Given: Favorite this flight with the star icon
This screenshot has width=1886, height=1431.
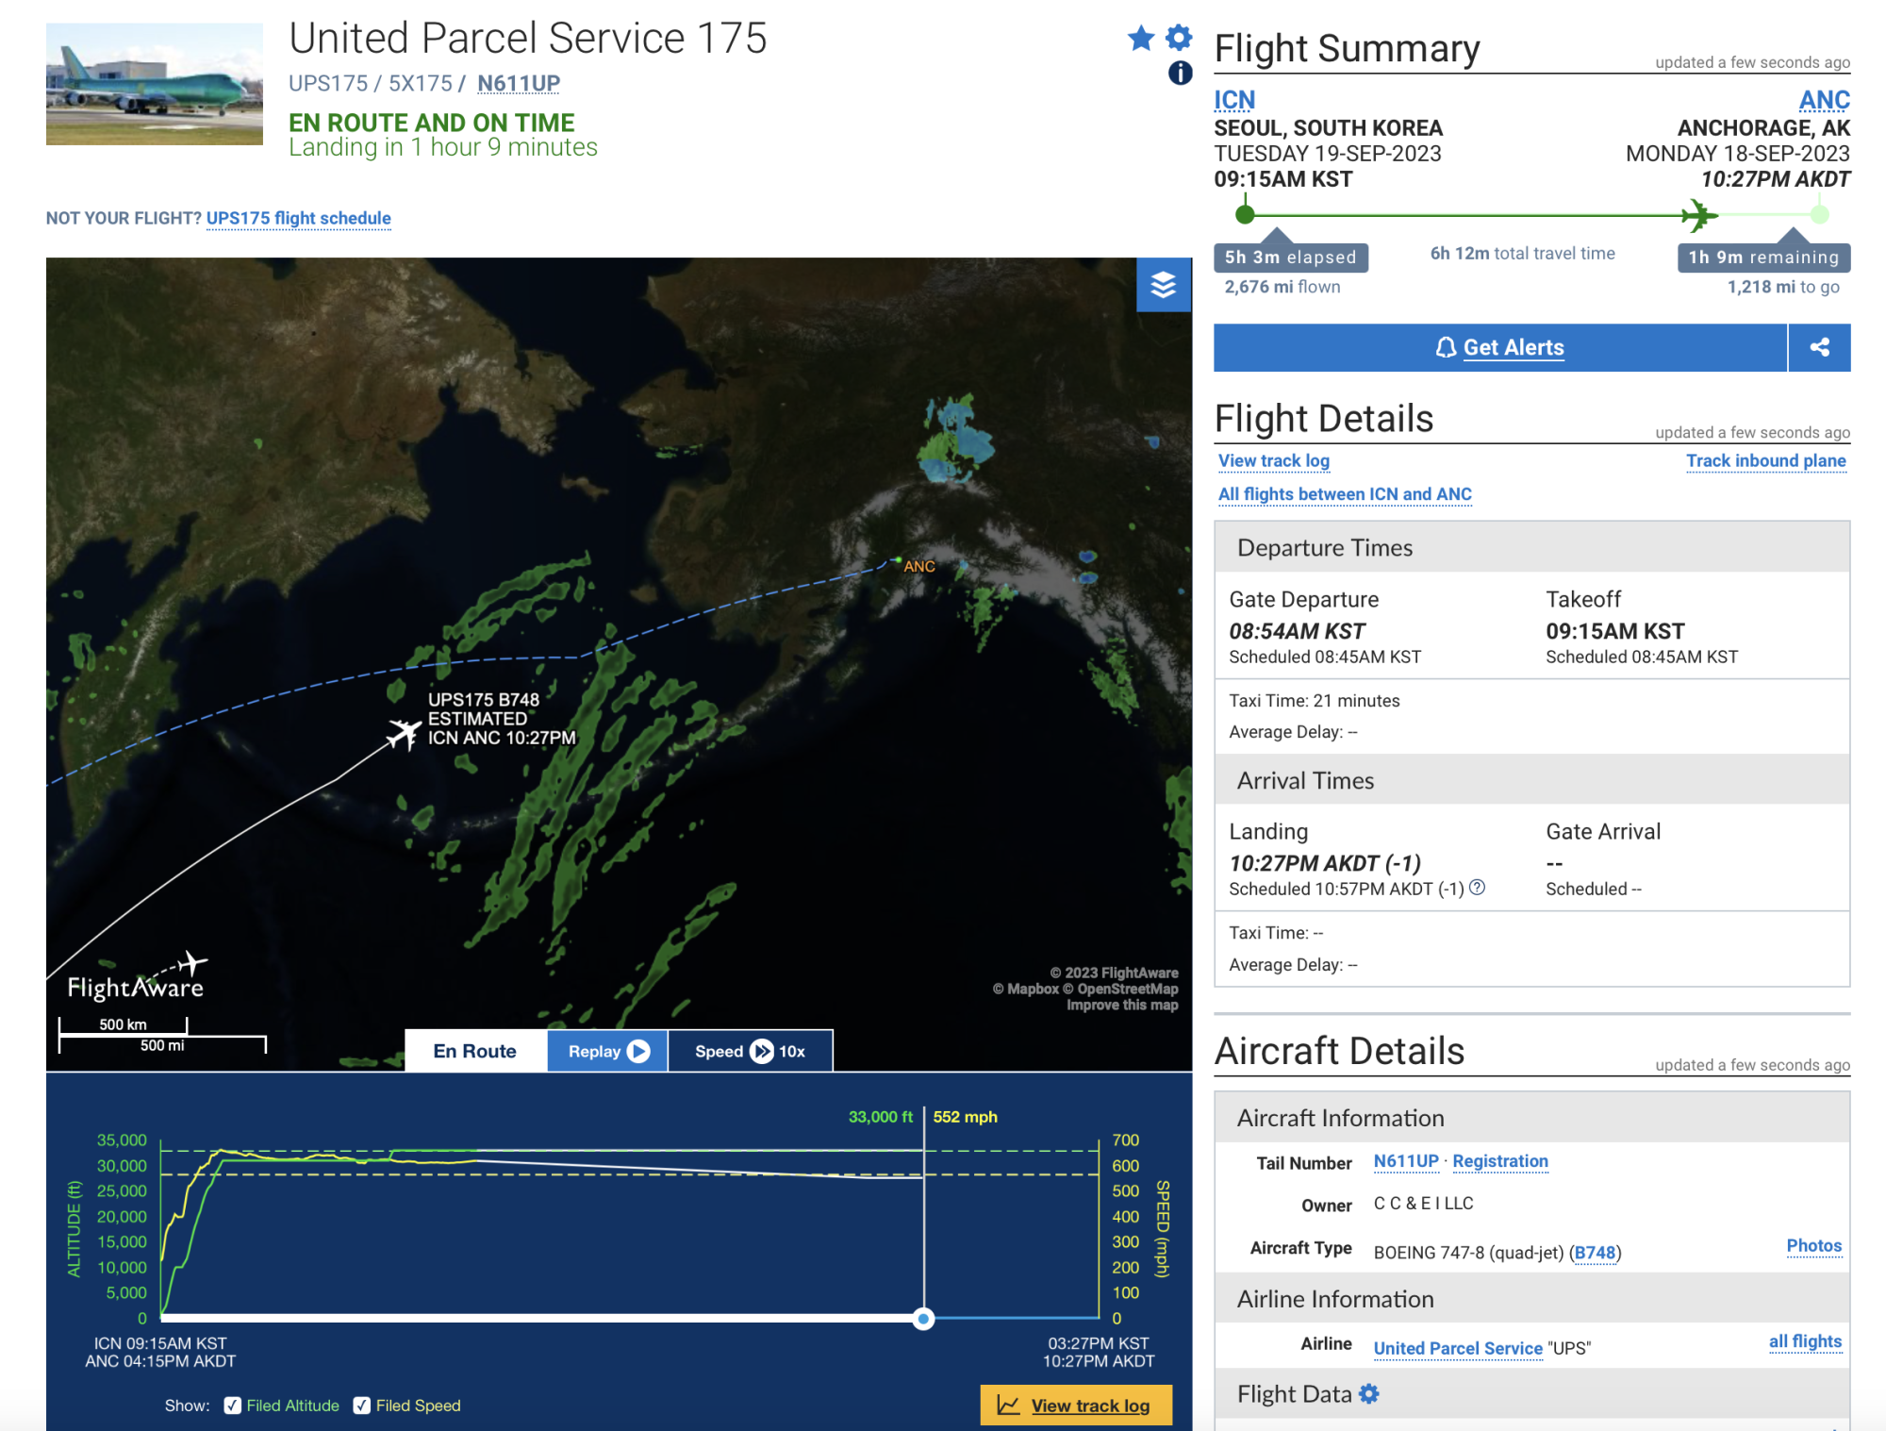Looking at the screenshot, I should coord(1141,39).
